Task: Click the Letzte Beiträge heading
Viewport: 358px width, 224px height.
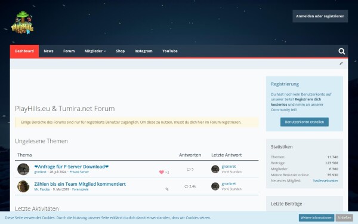Action: (x=286, y=204)
